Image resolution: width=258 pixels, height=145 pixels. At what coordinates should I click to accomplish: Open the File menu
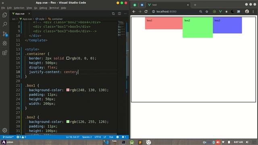tap(3, 8)
